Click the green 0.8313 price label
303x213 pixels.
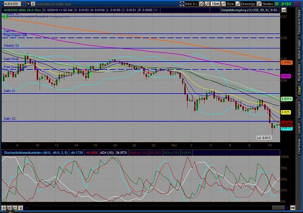[x=287, y=99]
